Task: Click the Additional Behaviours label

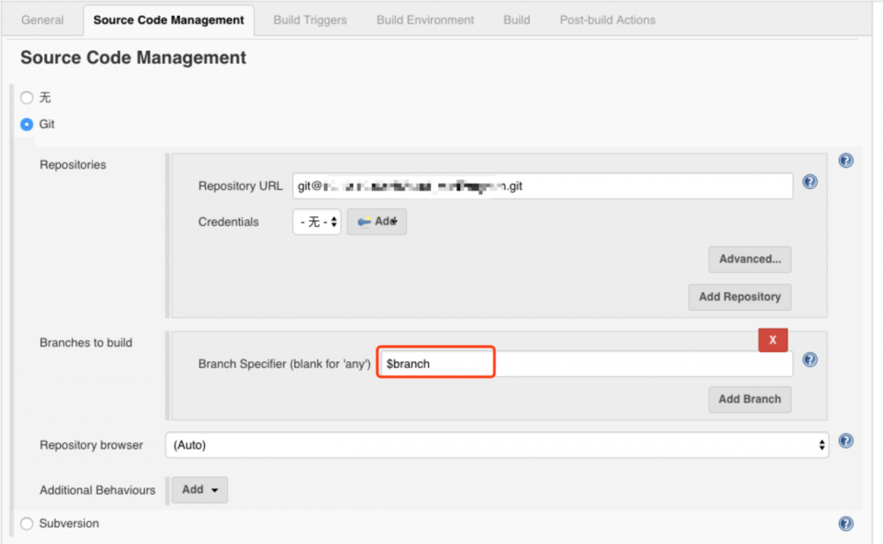Action: pos(97,490)
